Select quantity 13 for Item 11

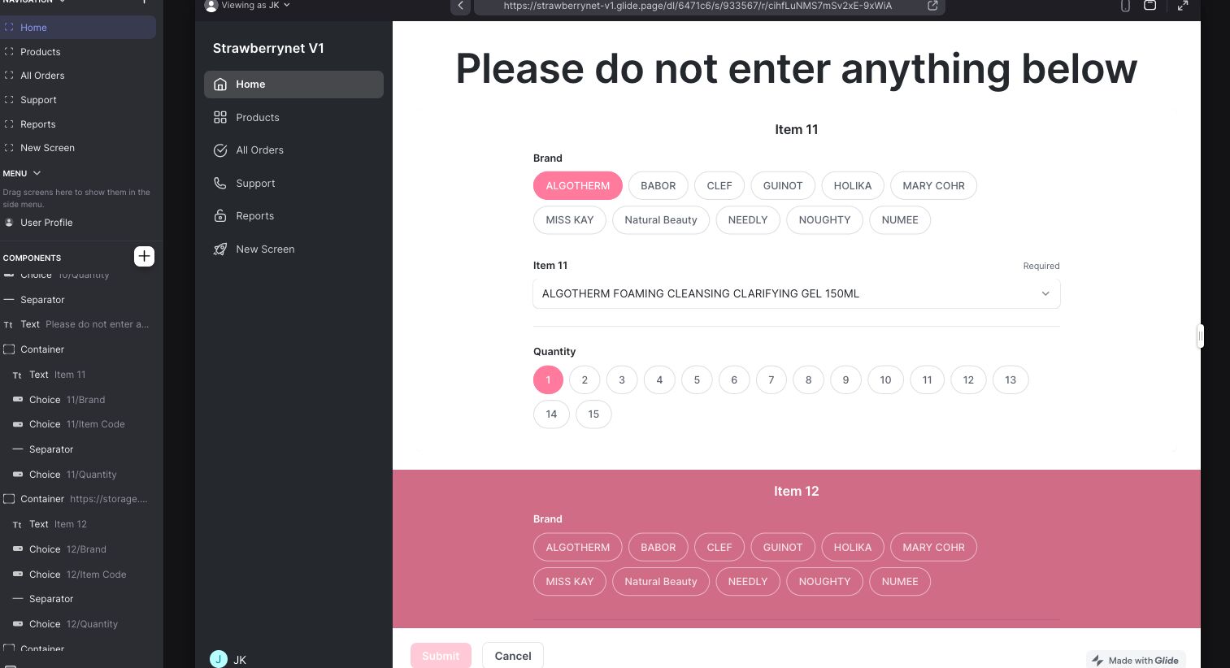pyautogui.click(x=1011, y=380)
